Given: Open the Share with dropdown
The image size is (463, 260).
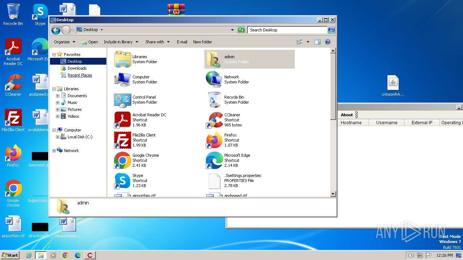Looking at the screenshot, I should coord(157,42).
